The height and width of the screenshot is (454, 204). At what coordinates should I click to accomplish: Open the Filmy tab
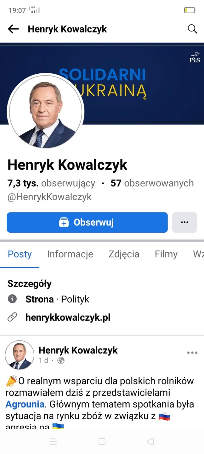click(166, 254)
